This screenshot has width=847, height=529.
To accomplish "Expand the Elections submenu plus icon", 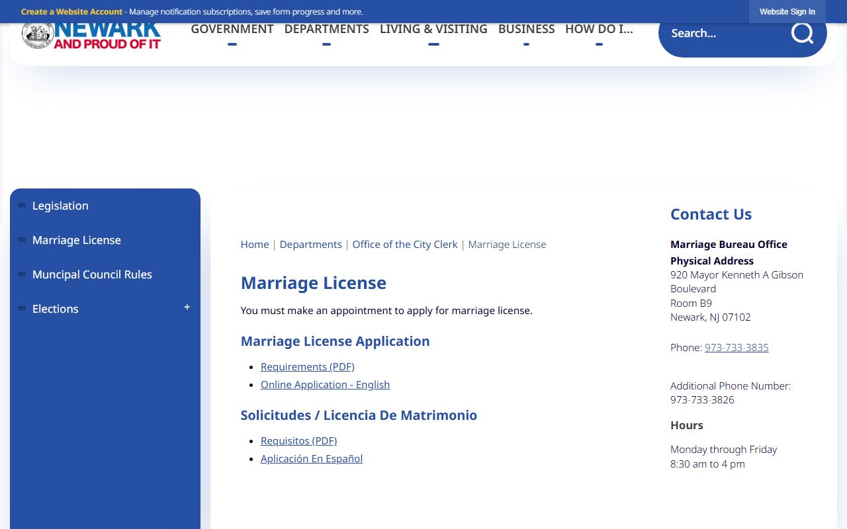I will 187,307.
